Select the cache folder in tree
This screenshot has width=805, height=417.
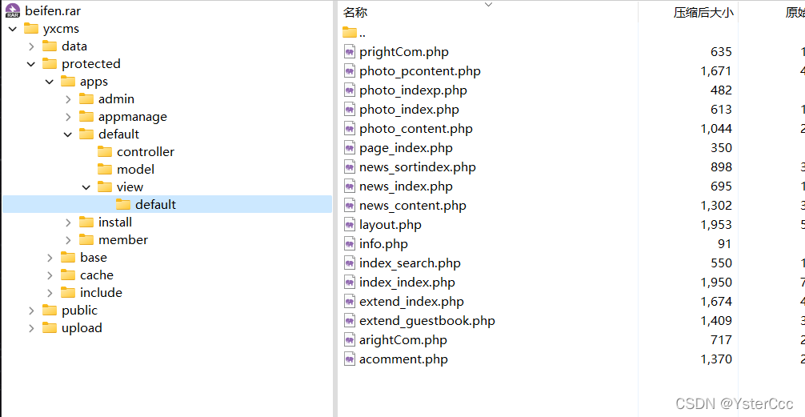97,275
